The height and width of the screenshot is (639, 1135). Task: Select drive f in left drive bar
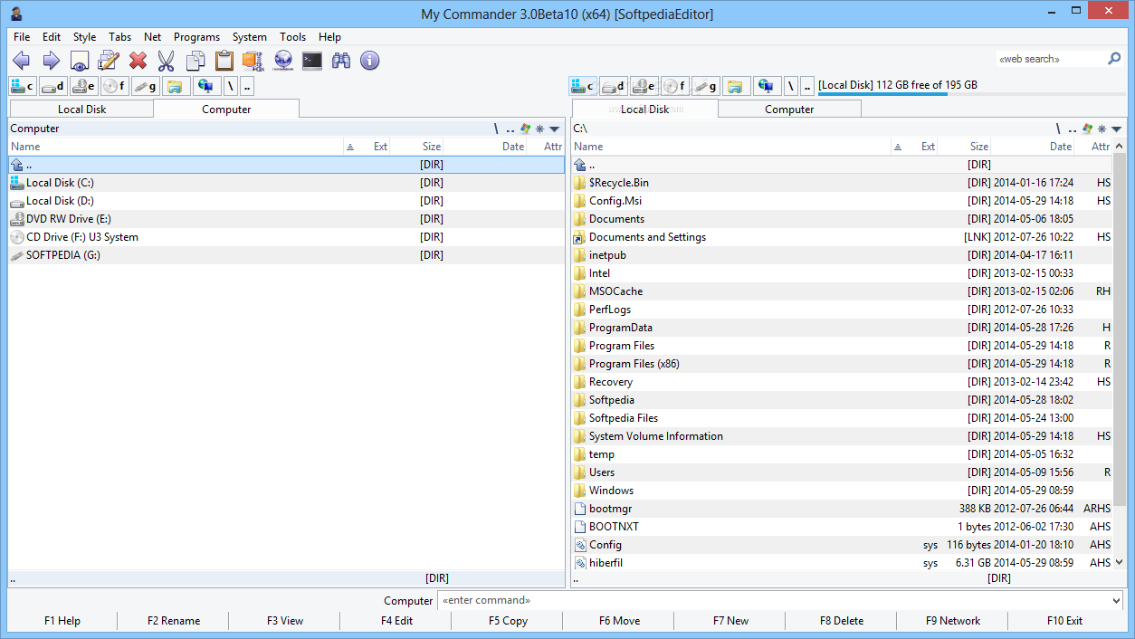click(115, 86)
